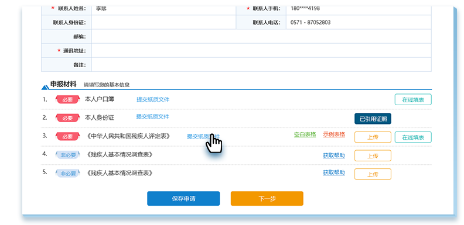Click the 非必要 badge in row 4
The width and height of the screenshot is (464, 225).
tap(68, 154)
